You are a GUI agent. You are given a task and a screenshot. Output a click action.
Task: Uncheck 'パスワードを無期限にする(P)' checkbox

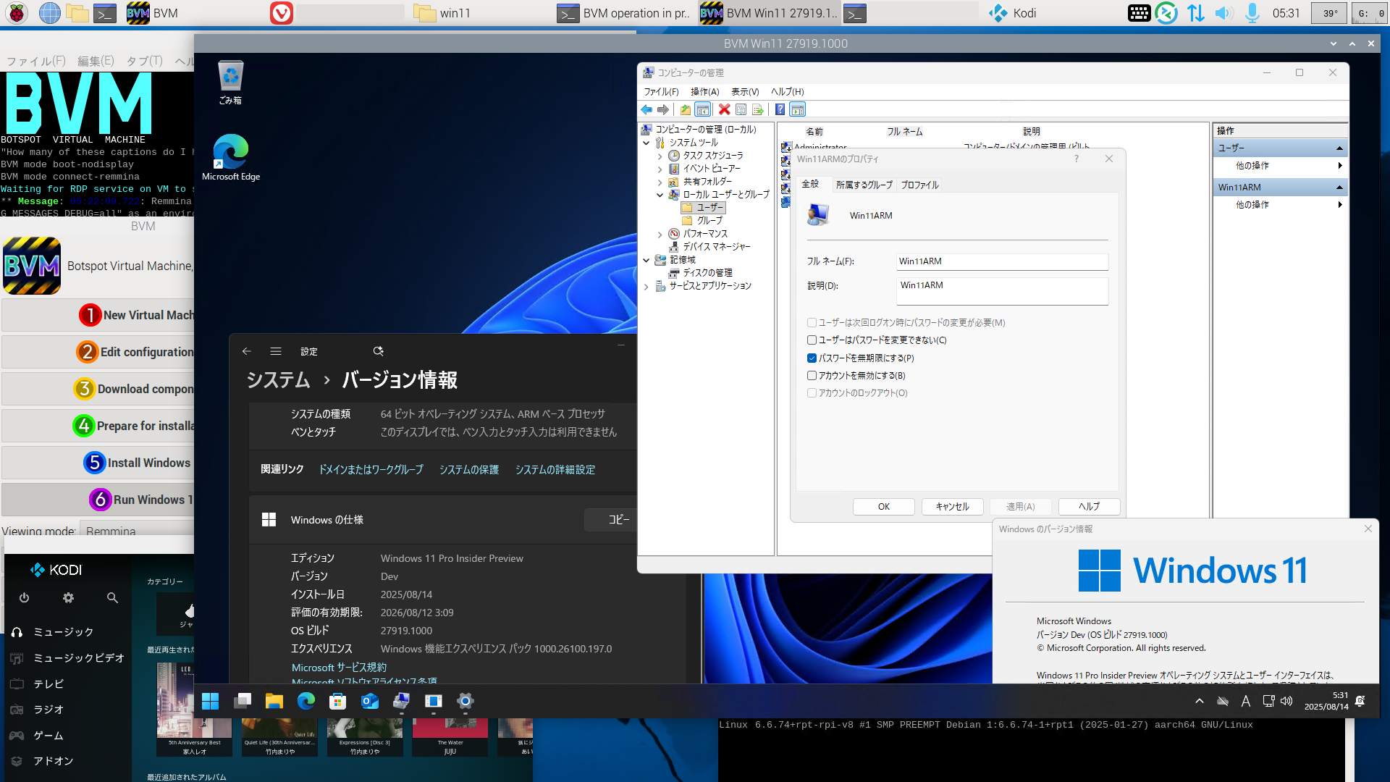click(x=812, y=358)
